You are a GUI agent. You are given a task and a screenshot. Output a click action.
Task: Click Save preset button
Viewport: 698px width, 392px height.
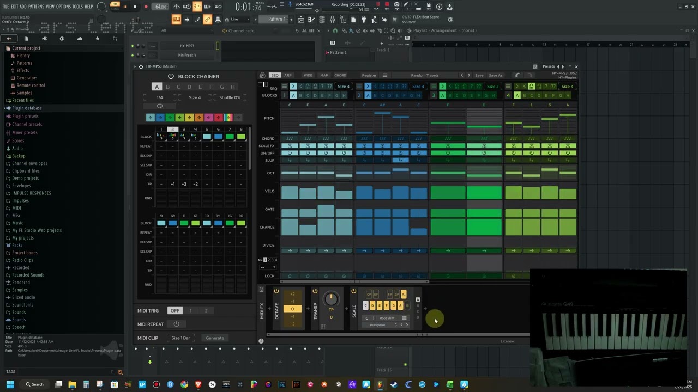coord(479,75)
